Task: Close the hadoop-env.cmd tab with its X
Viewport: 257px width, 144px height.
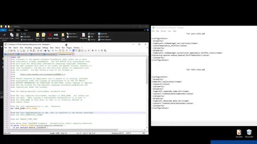Action: click(x=72, y=54)
